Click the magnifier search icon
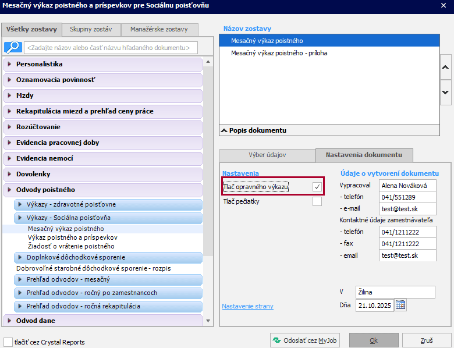 (x=13, y=47)
